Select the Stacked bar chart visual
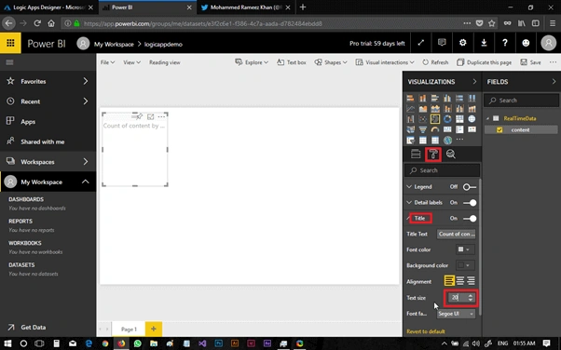Screen dimensions: 561x350 [x=410, y=98]
